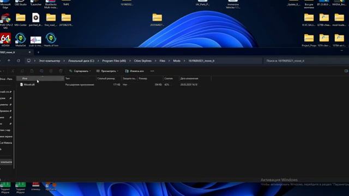This screenshot has height=196, width=349.
Task: Sort by Дата изменения column header
Action: coord(195,78)
